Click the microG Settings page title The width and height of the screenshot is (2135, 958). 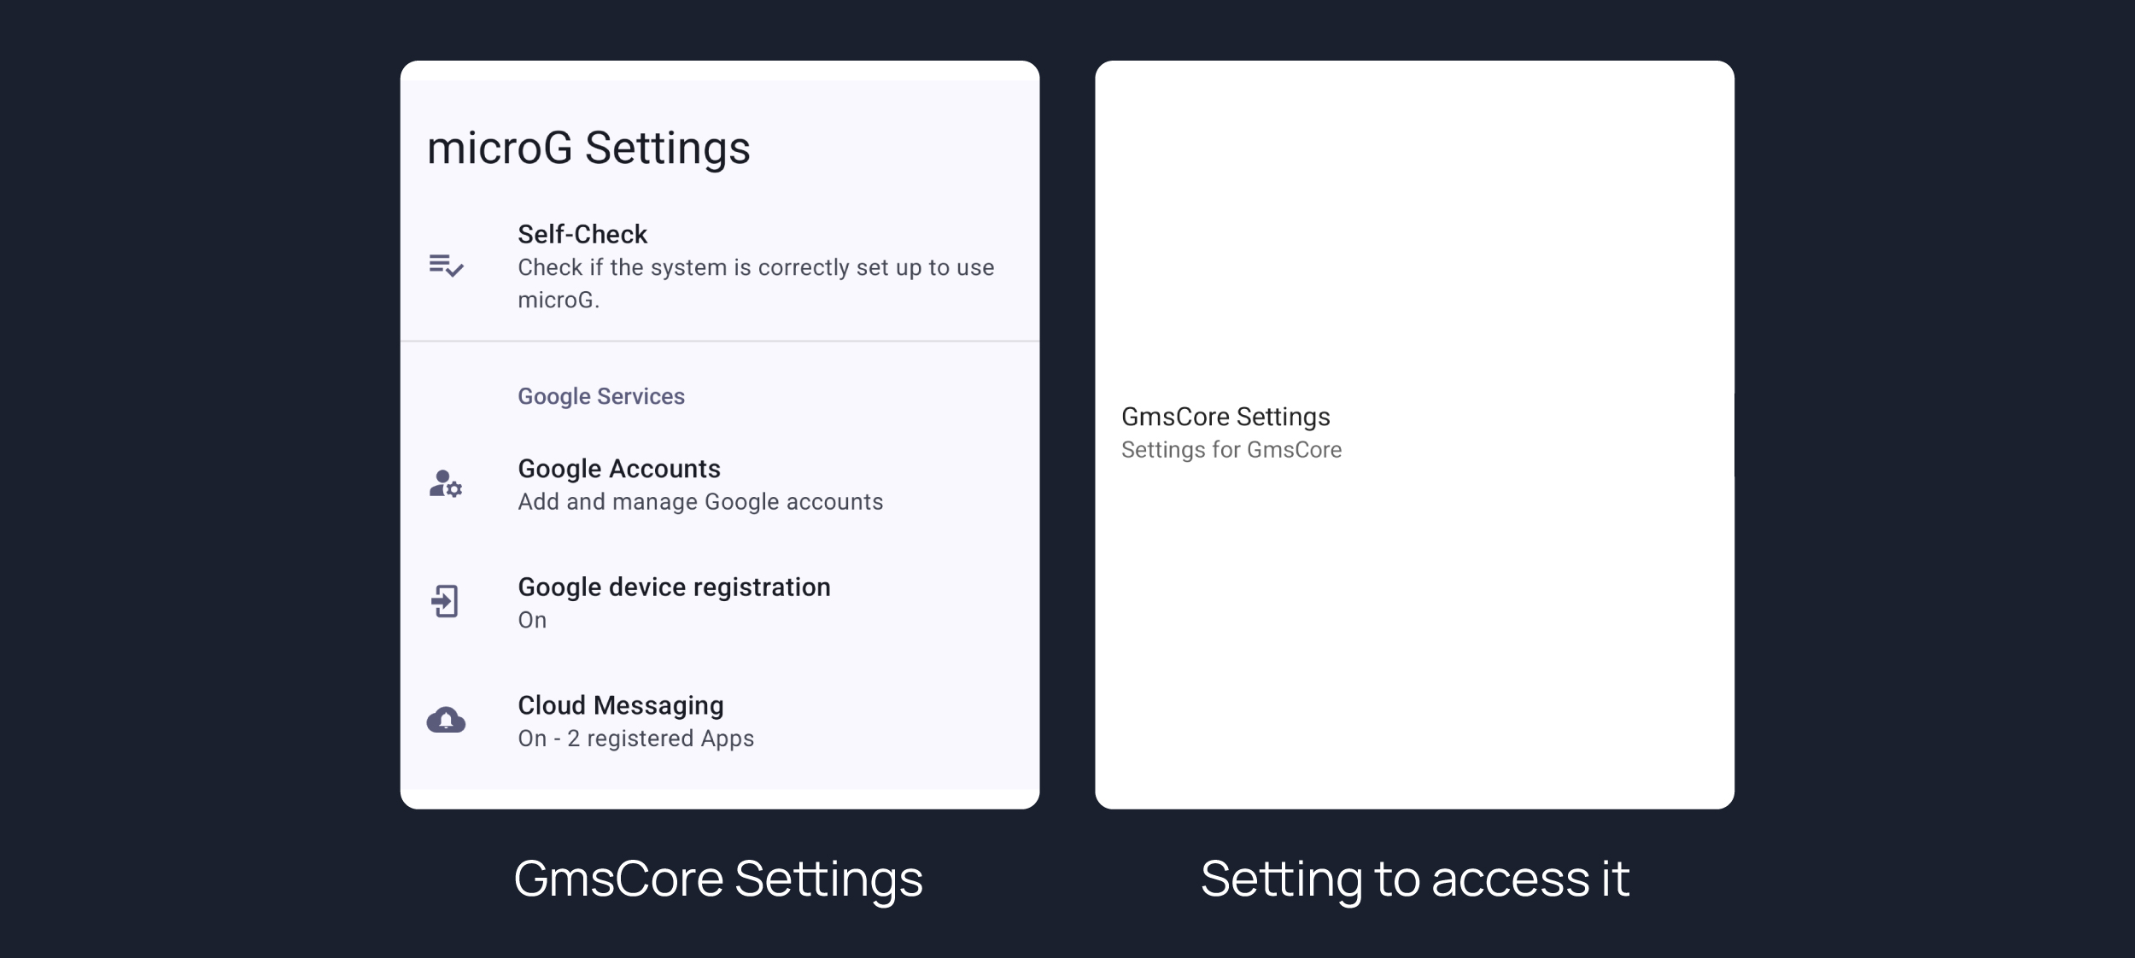[x=588, y=148]
